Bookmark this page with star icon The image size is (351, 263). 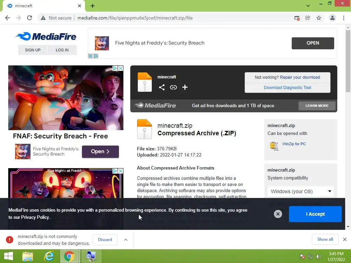click(x=319, y=18)
